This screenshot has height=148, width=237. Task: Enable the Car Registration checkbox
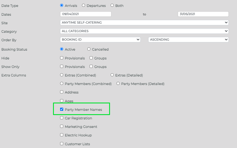(62, 118)
